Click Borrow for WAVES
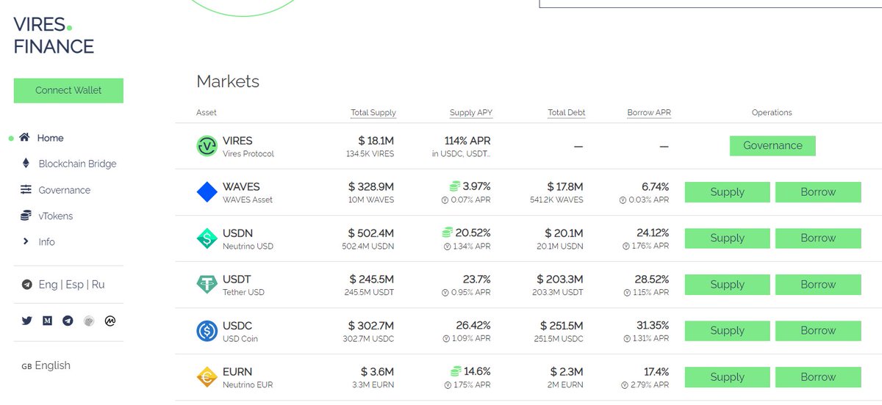 click(818, 192)
